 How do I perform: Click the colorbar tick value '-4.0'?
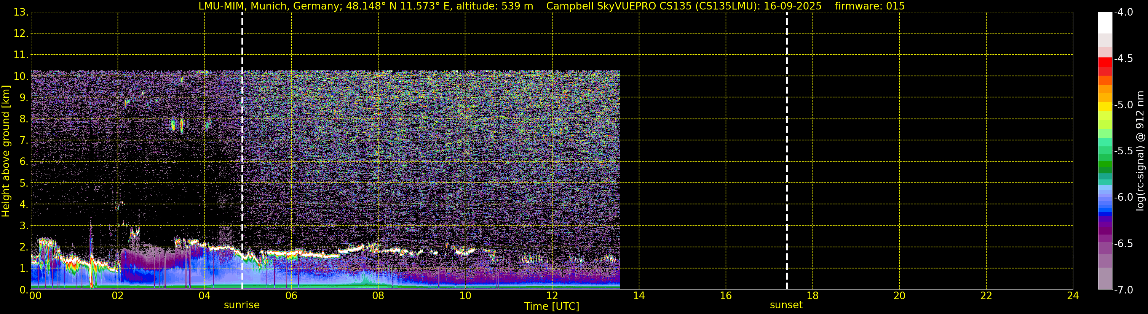click(x=1124, y=12)
